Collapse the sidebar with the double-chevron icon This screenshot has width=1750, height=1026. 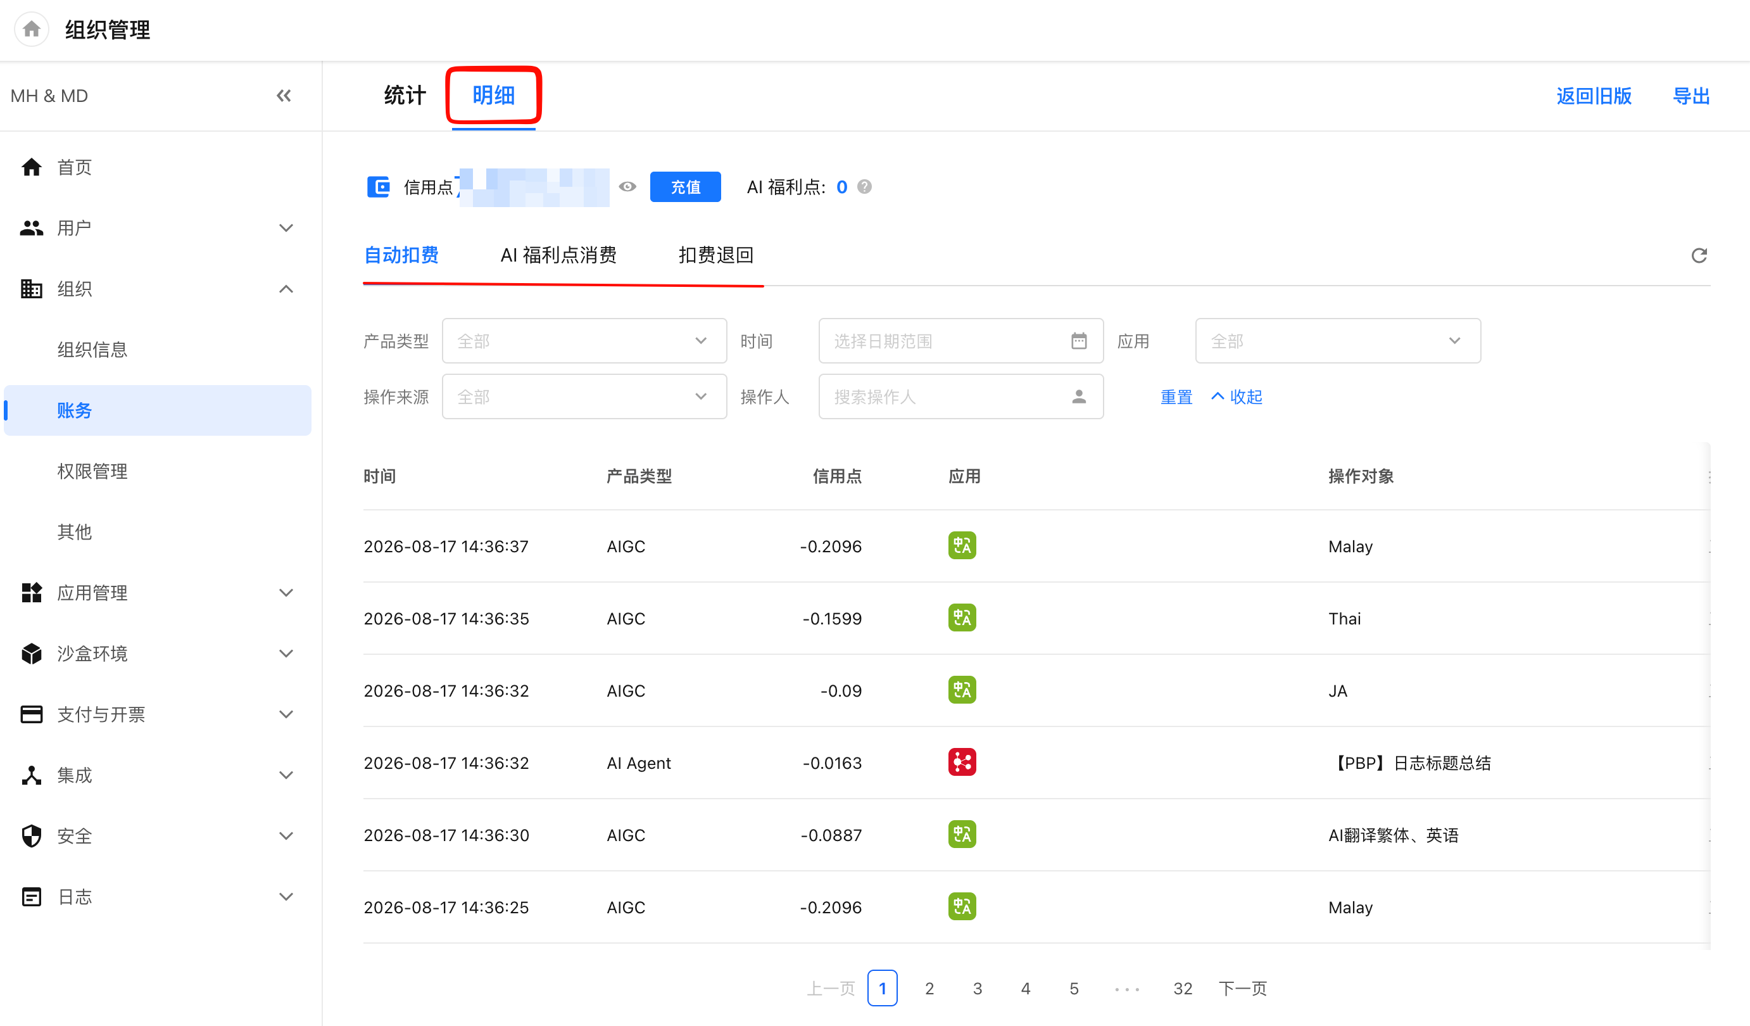284,96
